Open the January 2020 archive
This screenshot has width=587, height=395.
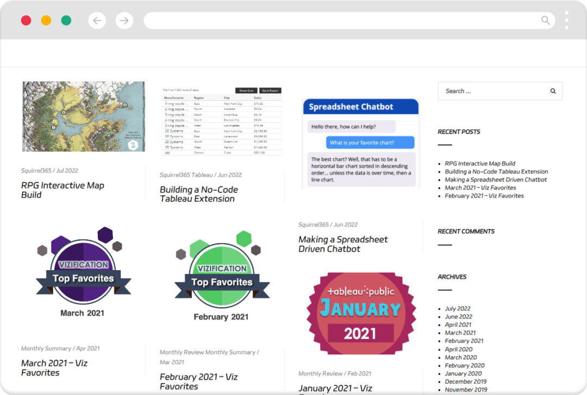coord(463,373)
